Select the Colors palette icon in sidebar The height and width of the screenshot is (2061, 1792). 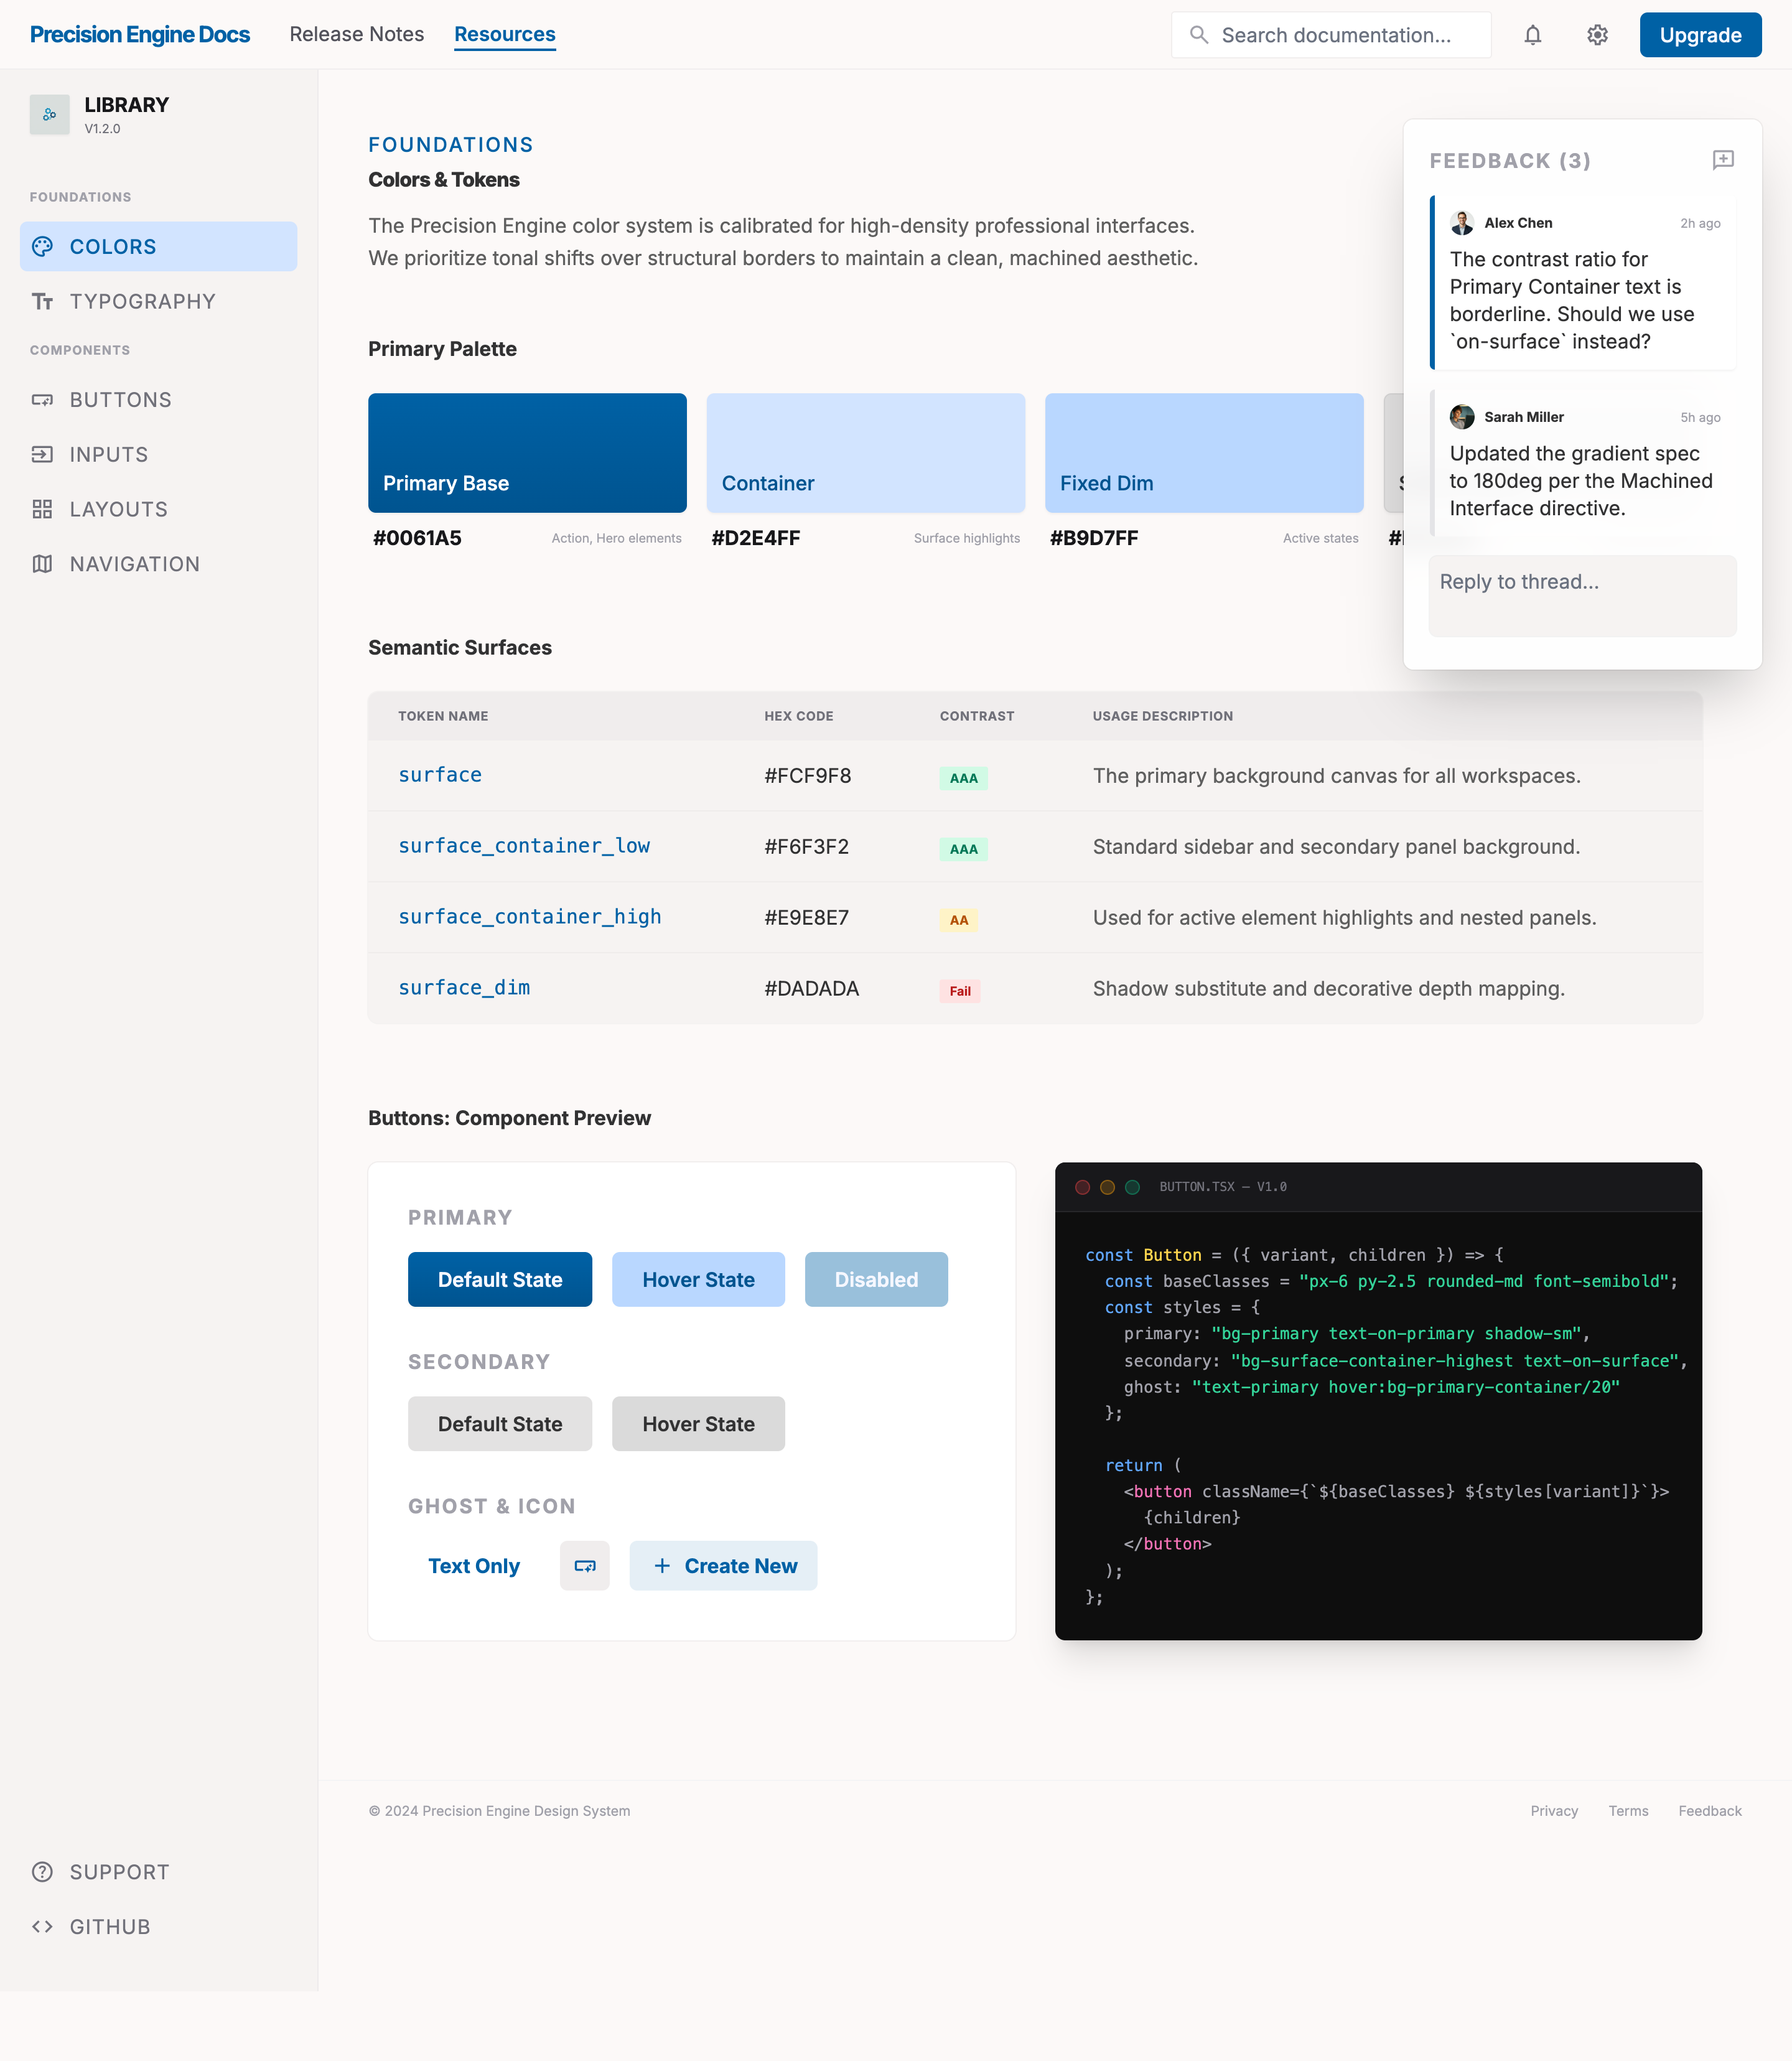click(x=44, y=246)
